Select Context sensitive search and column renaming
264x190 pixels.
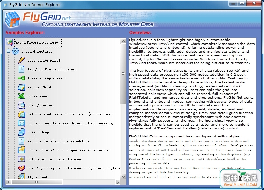tap(70, 123)
